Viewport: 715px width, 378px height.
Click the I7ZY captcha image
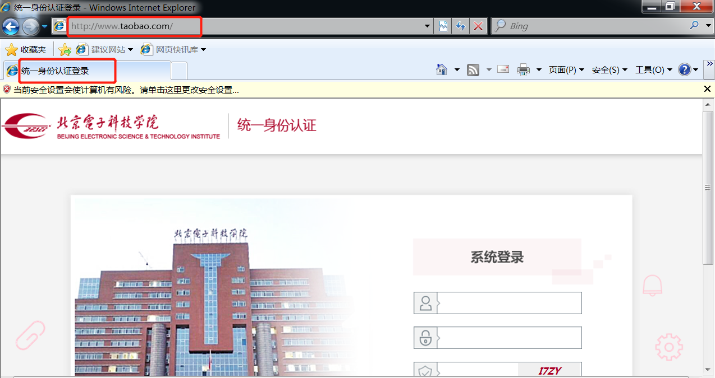550,370
